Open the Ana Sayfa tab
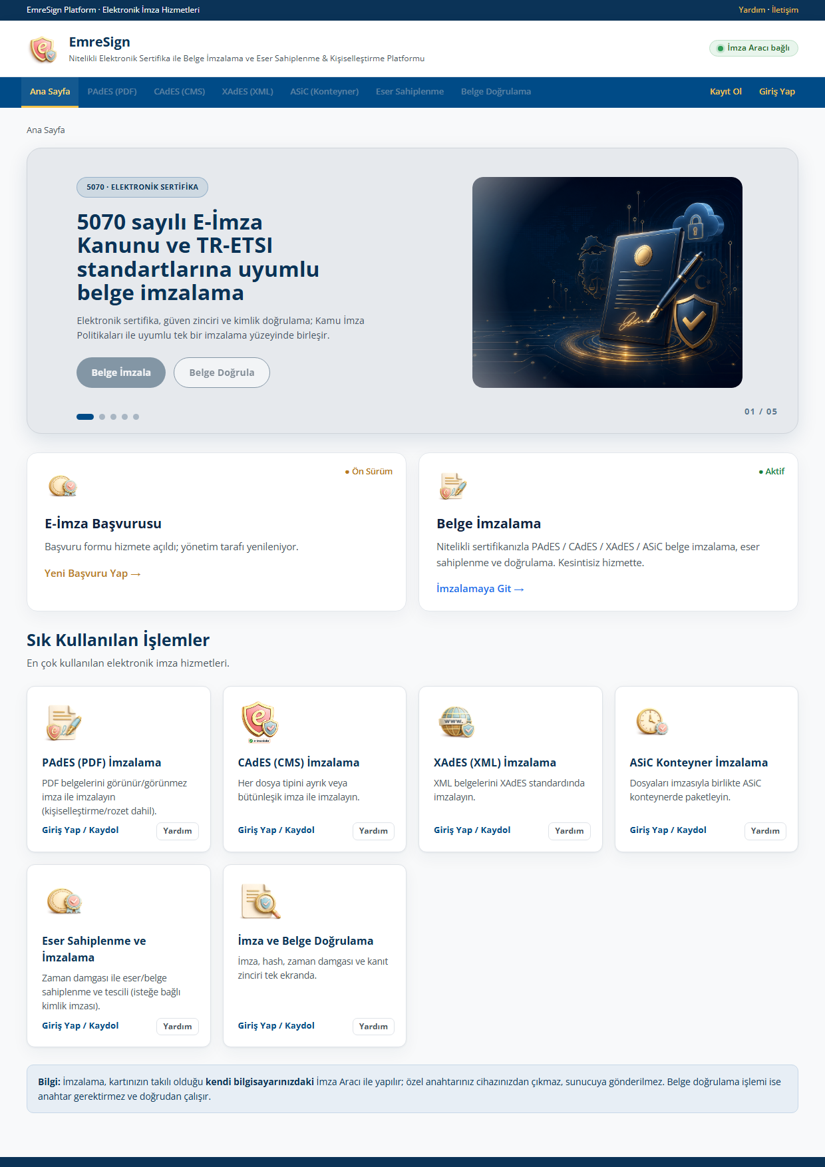Screen dimensions: 825x1167 coord(50,92)
